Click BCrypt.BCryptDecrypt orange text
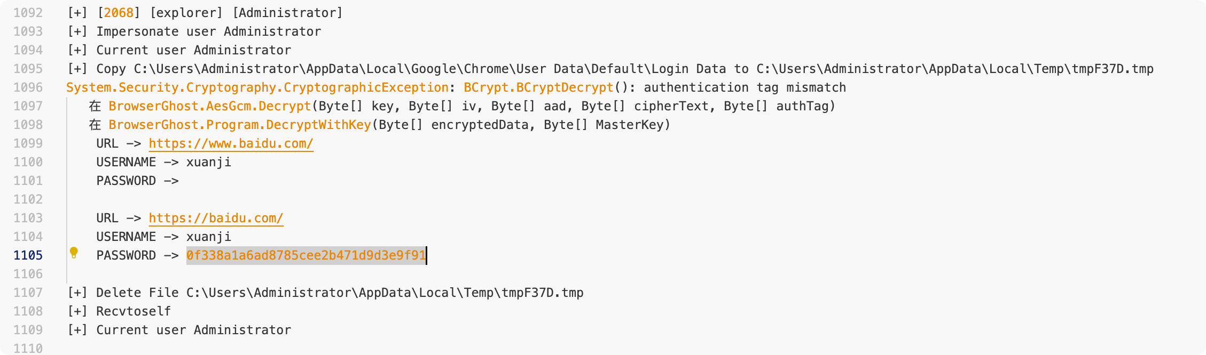The height and width of the screenshot is (355, 1206). (538, 87)
